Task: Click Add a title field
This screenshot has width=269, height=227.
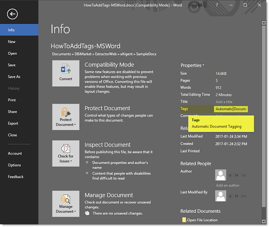Action: [x=224, y=102]
